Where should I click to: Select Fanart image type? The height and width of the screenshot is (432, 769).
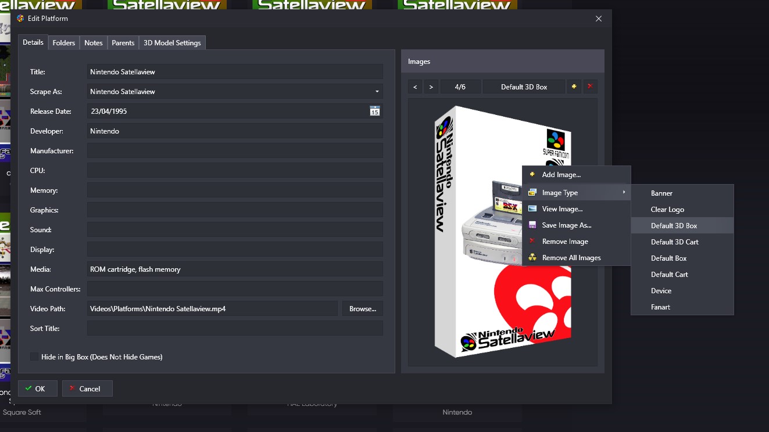tap(682, 307)
